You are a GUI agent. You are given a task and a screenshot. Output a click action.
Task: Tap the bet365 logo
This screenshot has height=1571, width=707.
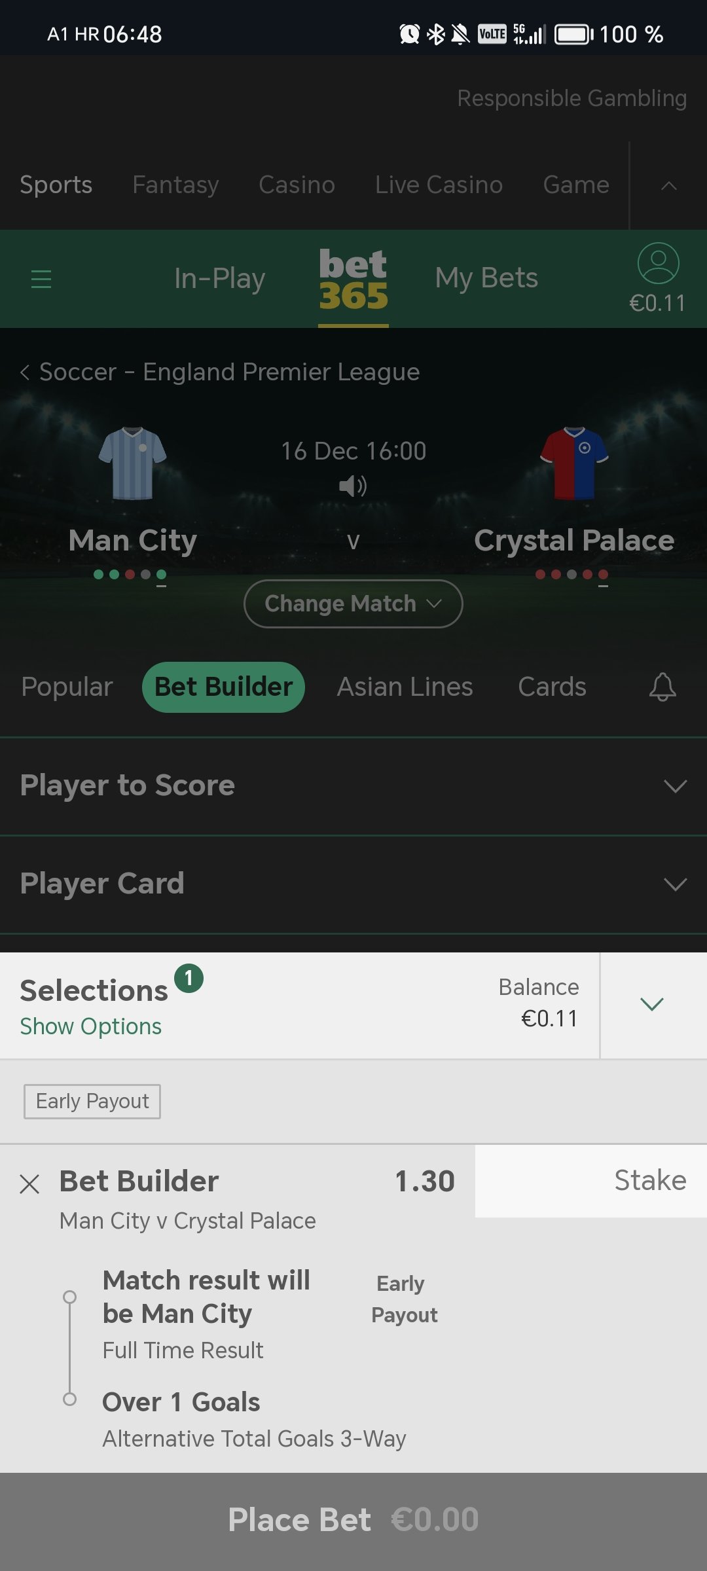point(353,280)
